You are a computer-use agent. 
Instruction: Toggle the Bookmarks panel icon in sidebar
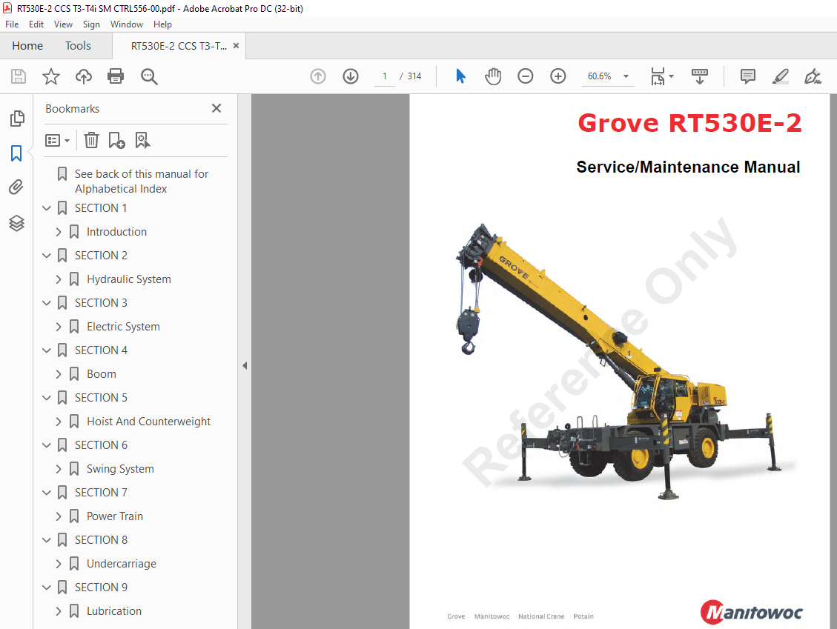[16, 153]
